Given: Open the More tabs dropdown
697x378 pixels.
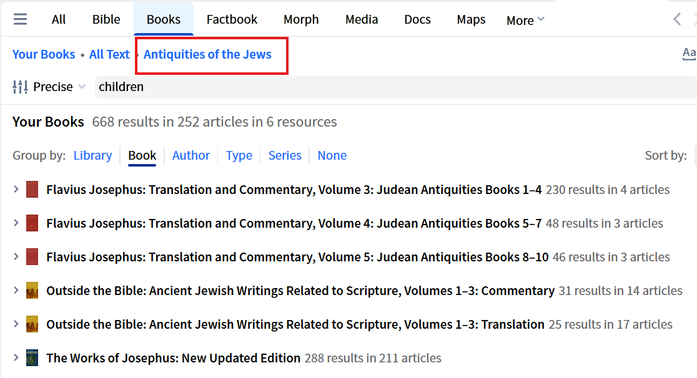Looking at the screenshot, I should (x=525, y=21).
